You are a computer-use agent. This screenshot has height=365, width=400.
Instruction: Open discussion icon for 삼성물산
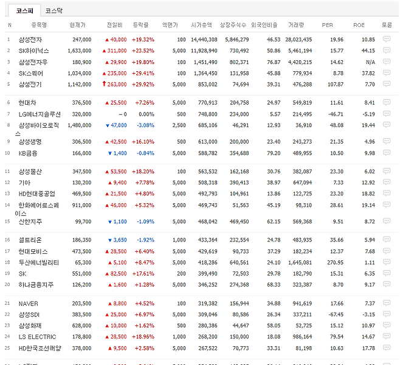387,171
